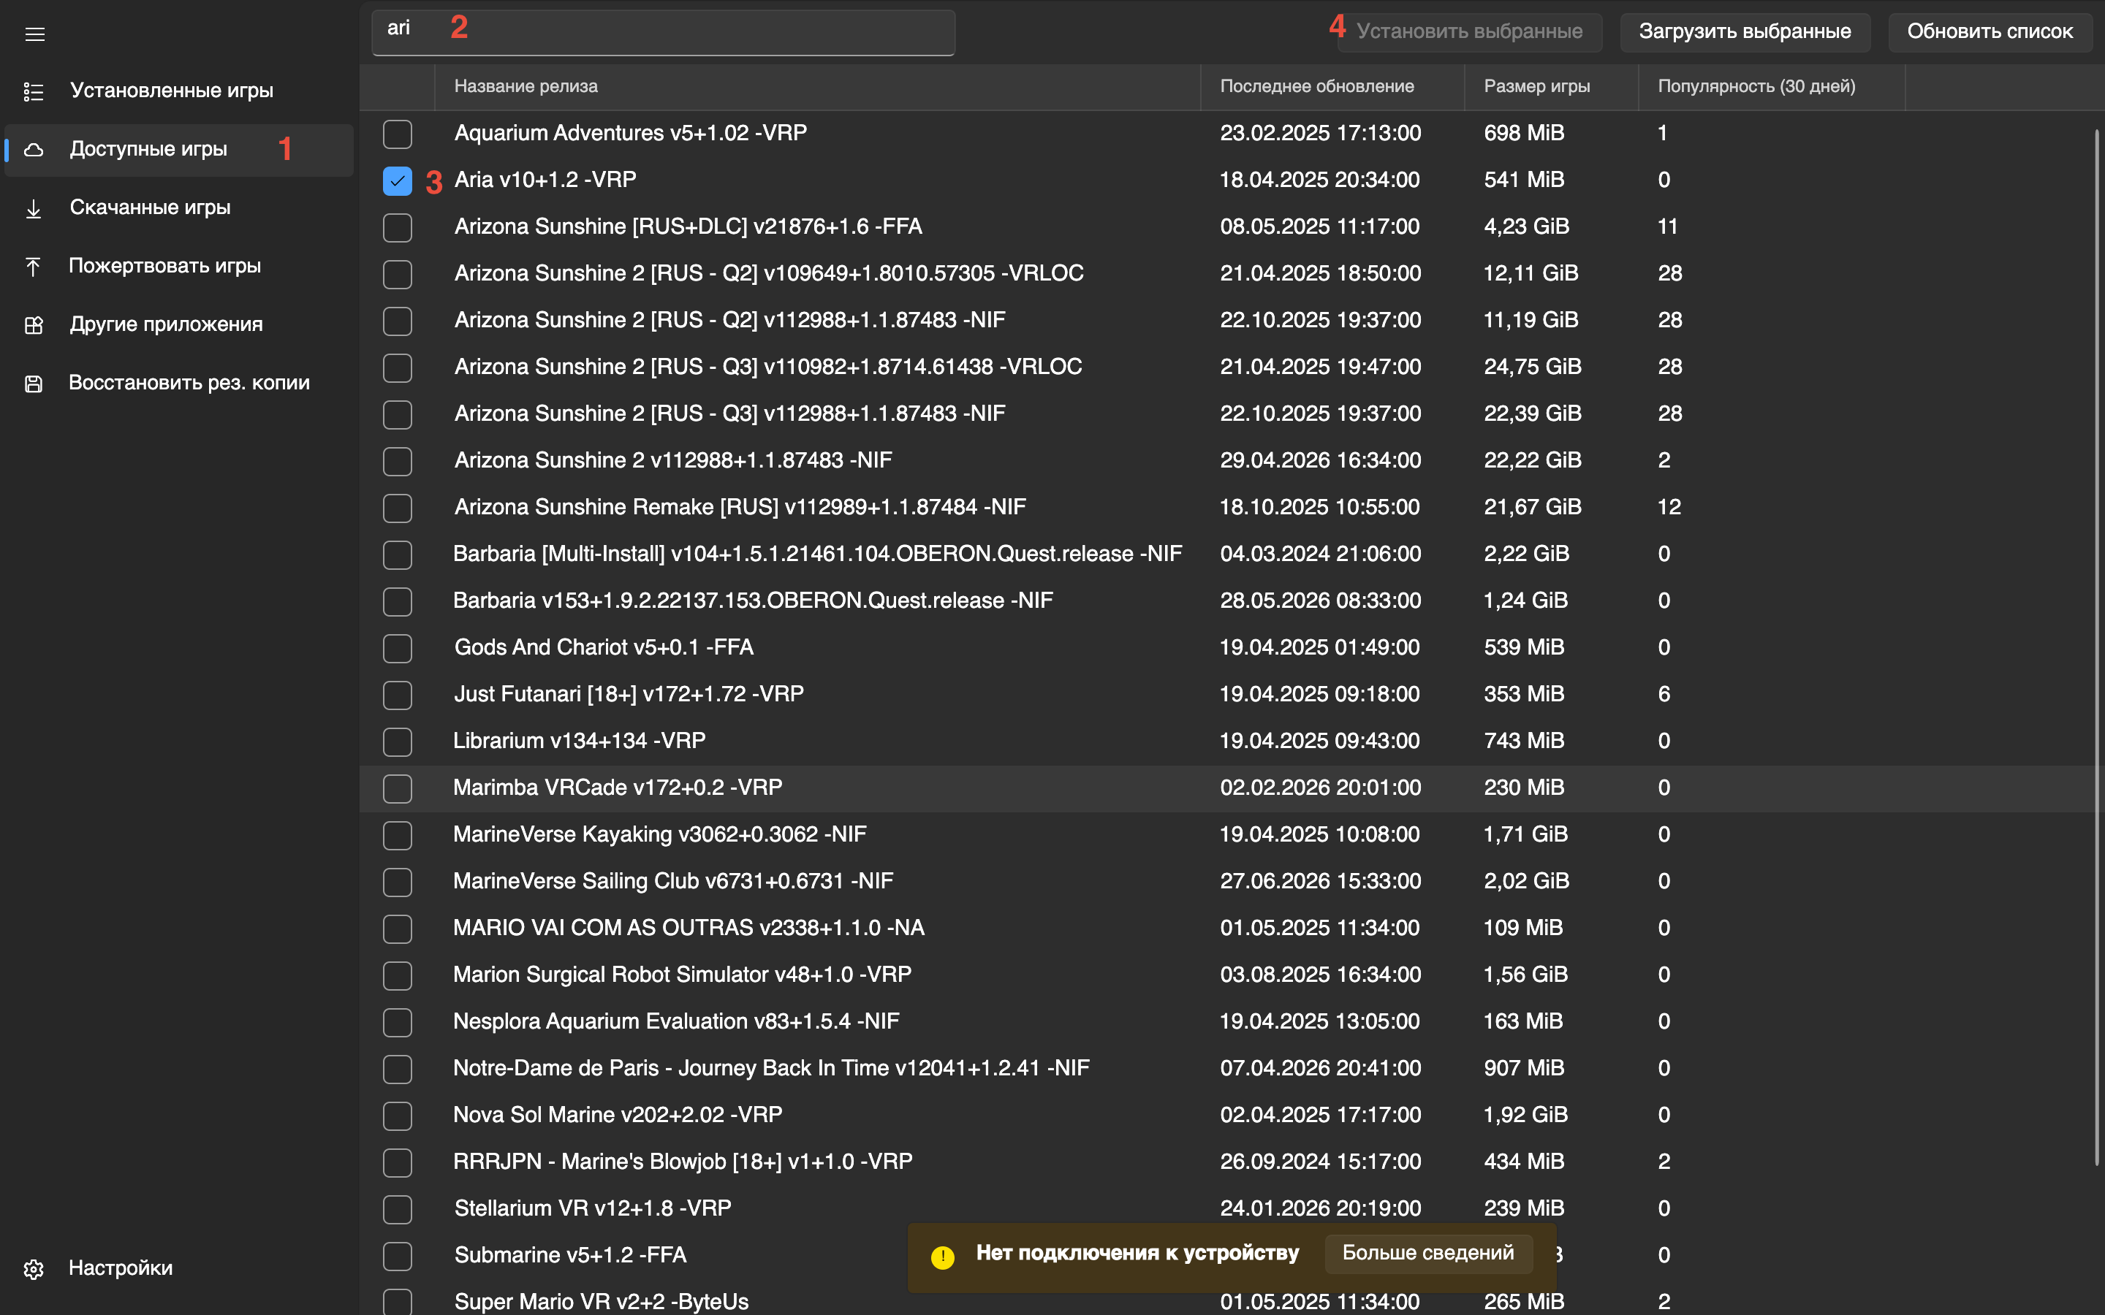Image resolution: width=2105 pixels, height=1315 pixels.
Task: Click 'Nesplora Aquarium Evaluation' release name
Action: coord(676,1021)
